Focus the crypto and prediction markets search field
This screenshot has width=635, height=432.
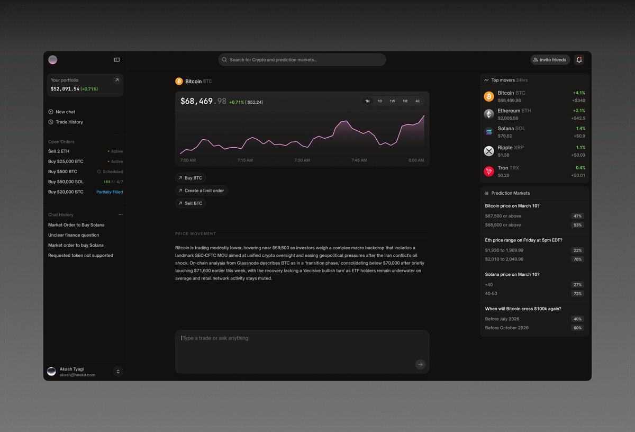tap(302, 60)
